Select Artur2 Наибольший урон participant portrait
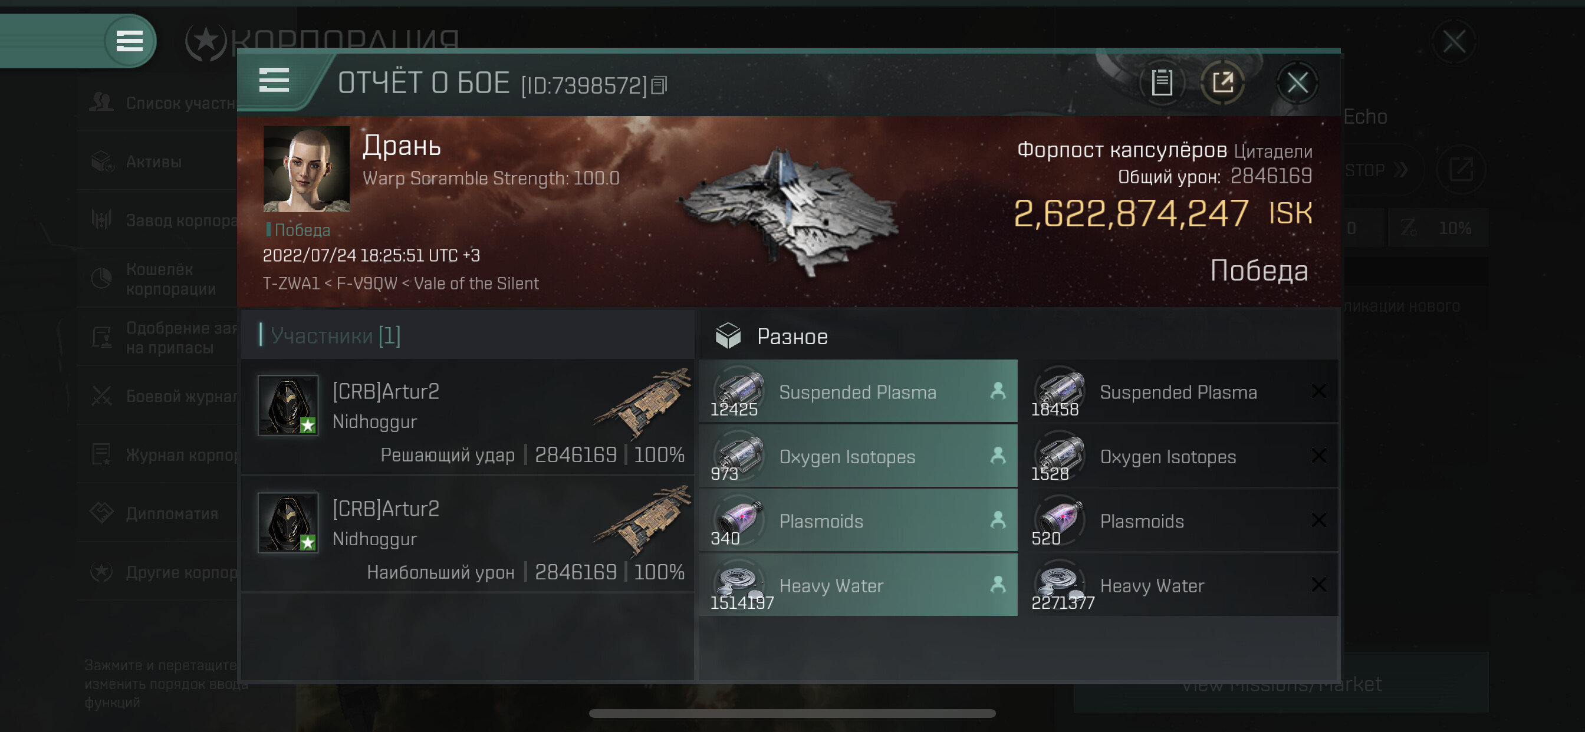Viewport: 1585px width, 732px height. click(x=288, y=522)
